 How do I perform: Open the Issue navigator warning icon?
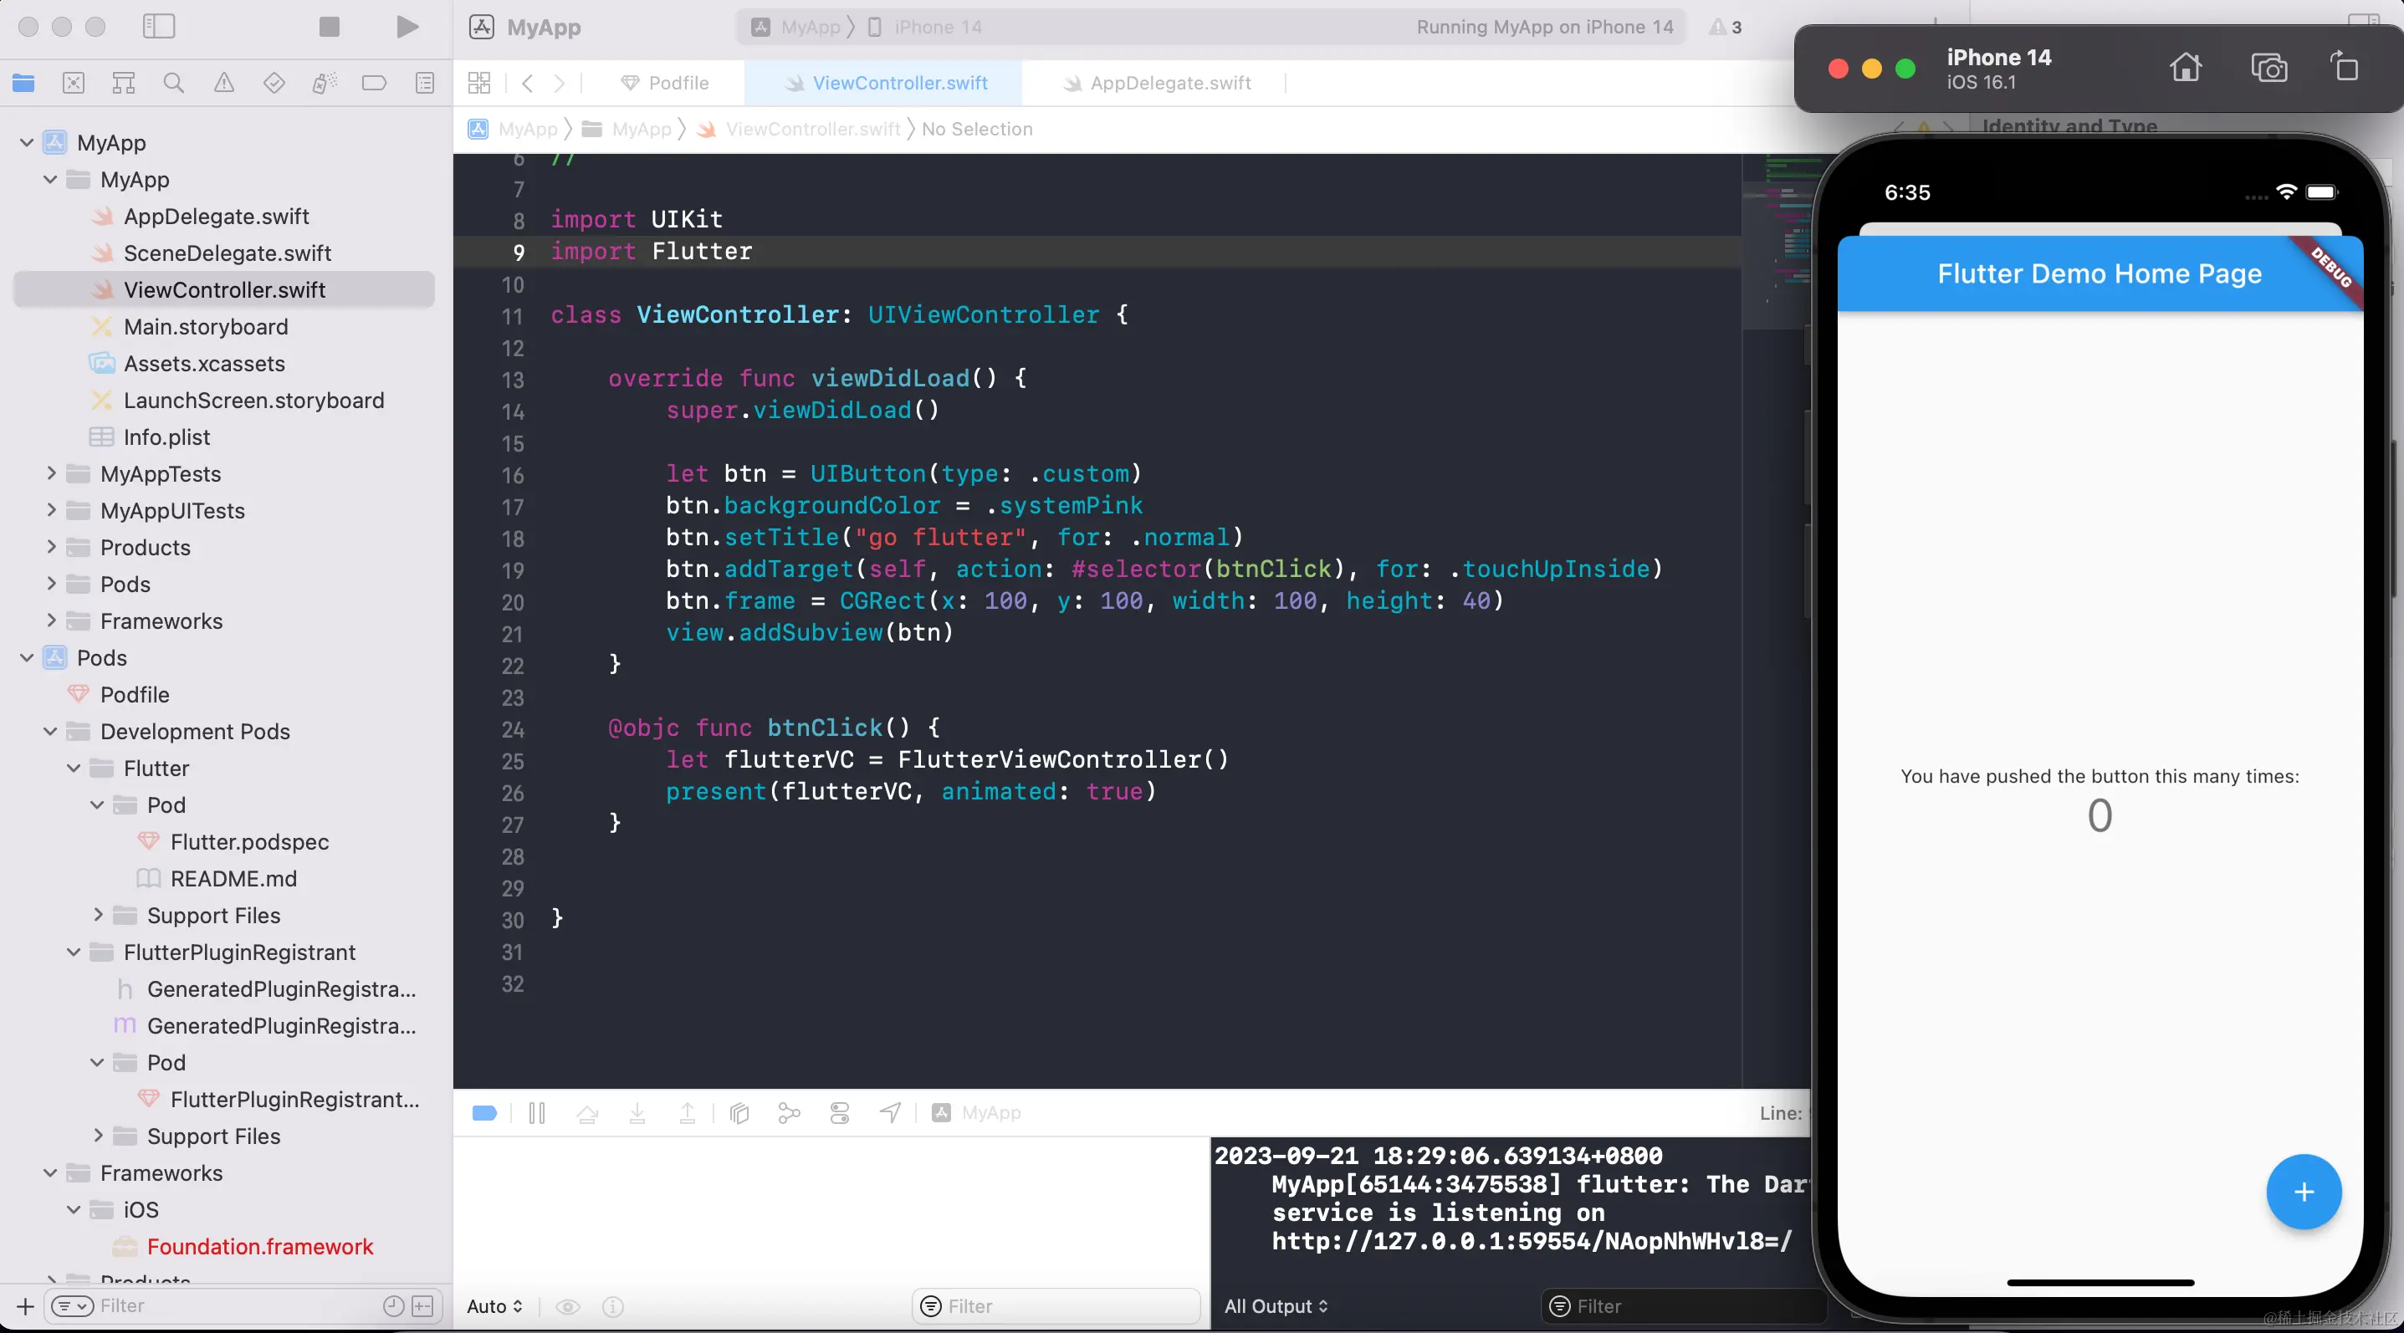(224, 83)
